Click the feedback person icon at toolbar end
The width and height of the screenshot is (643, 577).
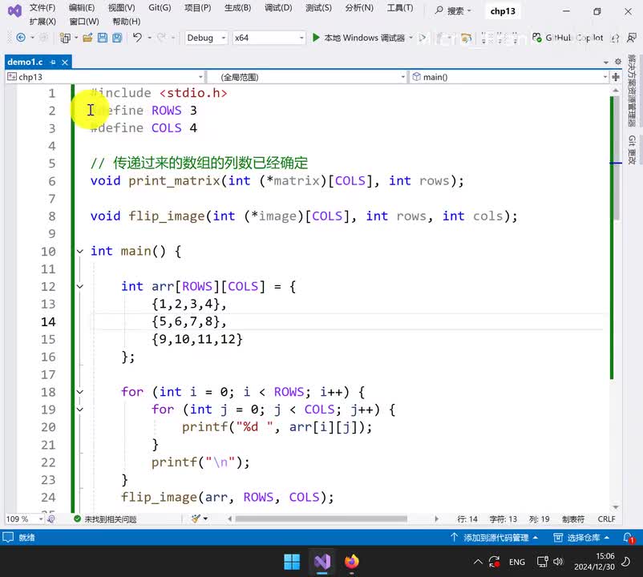coord(632,38)
